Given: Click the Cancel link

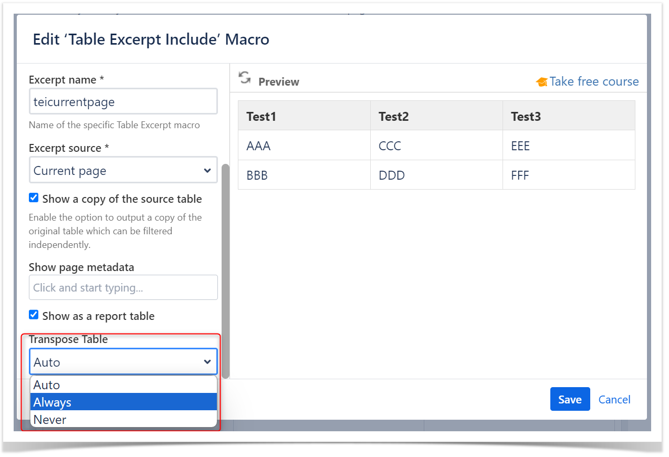Looking at the screenshot, I should tap(614, 400).
